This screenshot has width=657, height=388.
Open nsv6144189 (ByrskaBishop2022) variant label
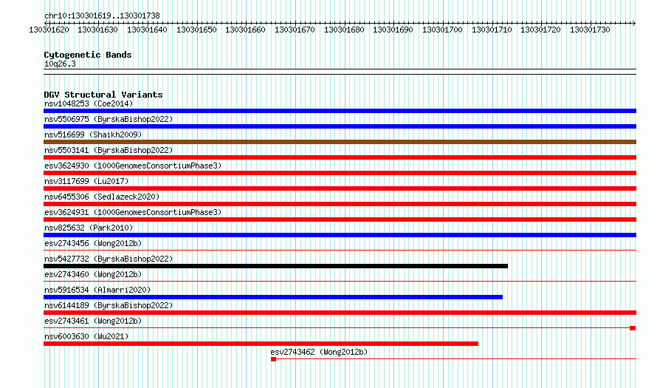(x=109, y=305)
